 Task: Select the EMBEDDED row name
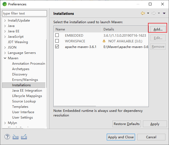pyautogui.click(x=74, y=36)
